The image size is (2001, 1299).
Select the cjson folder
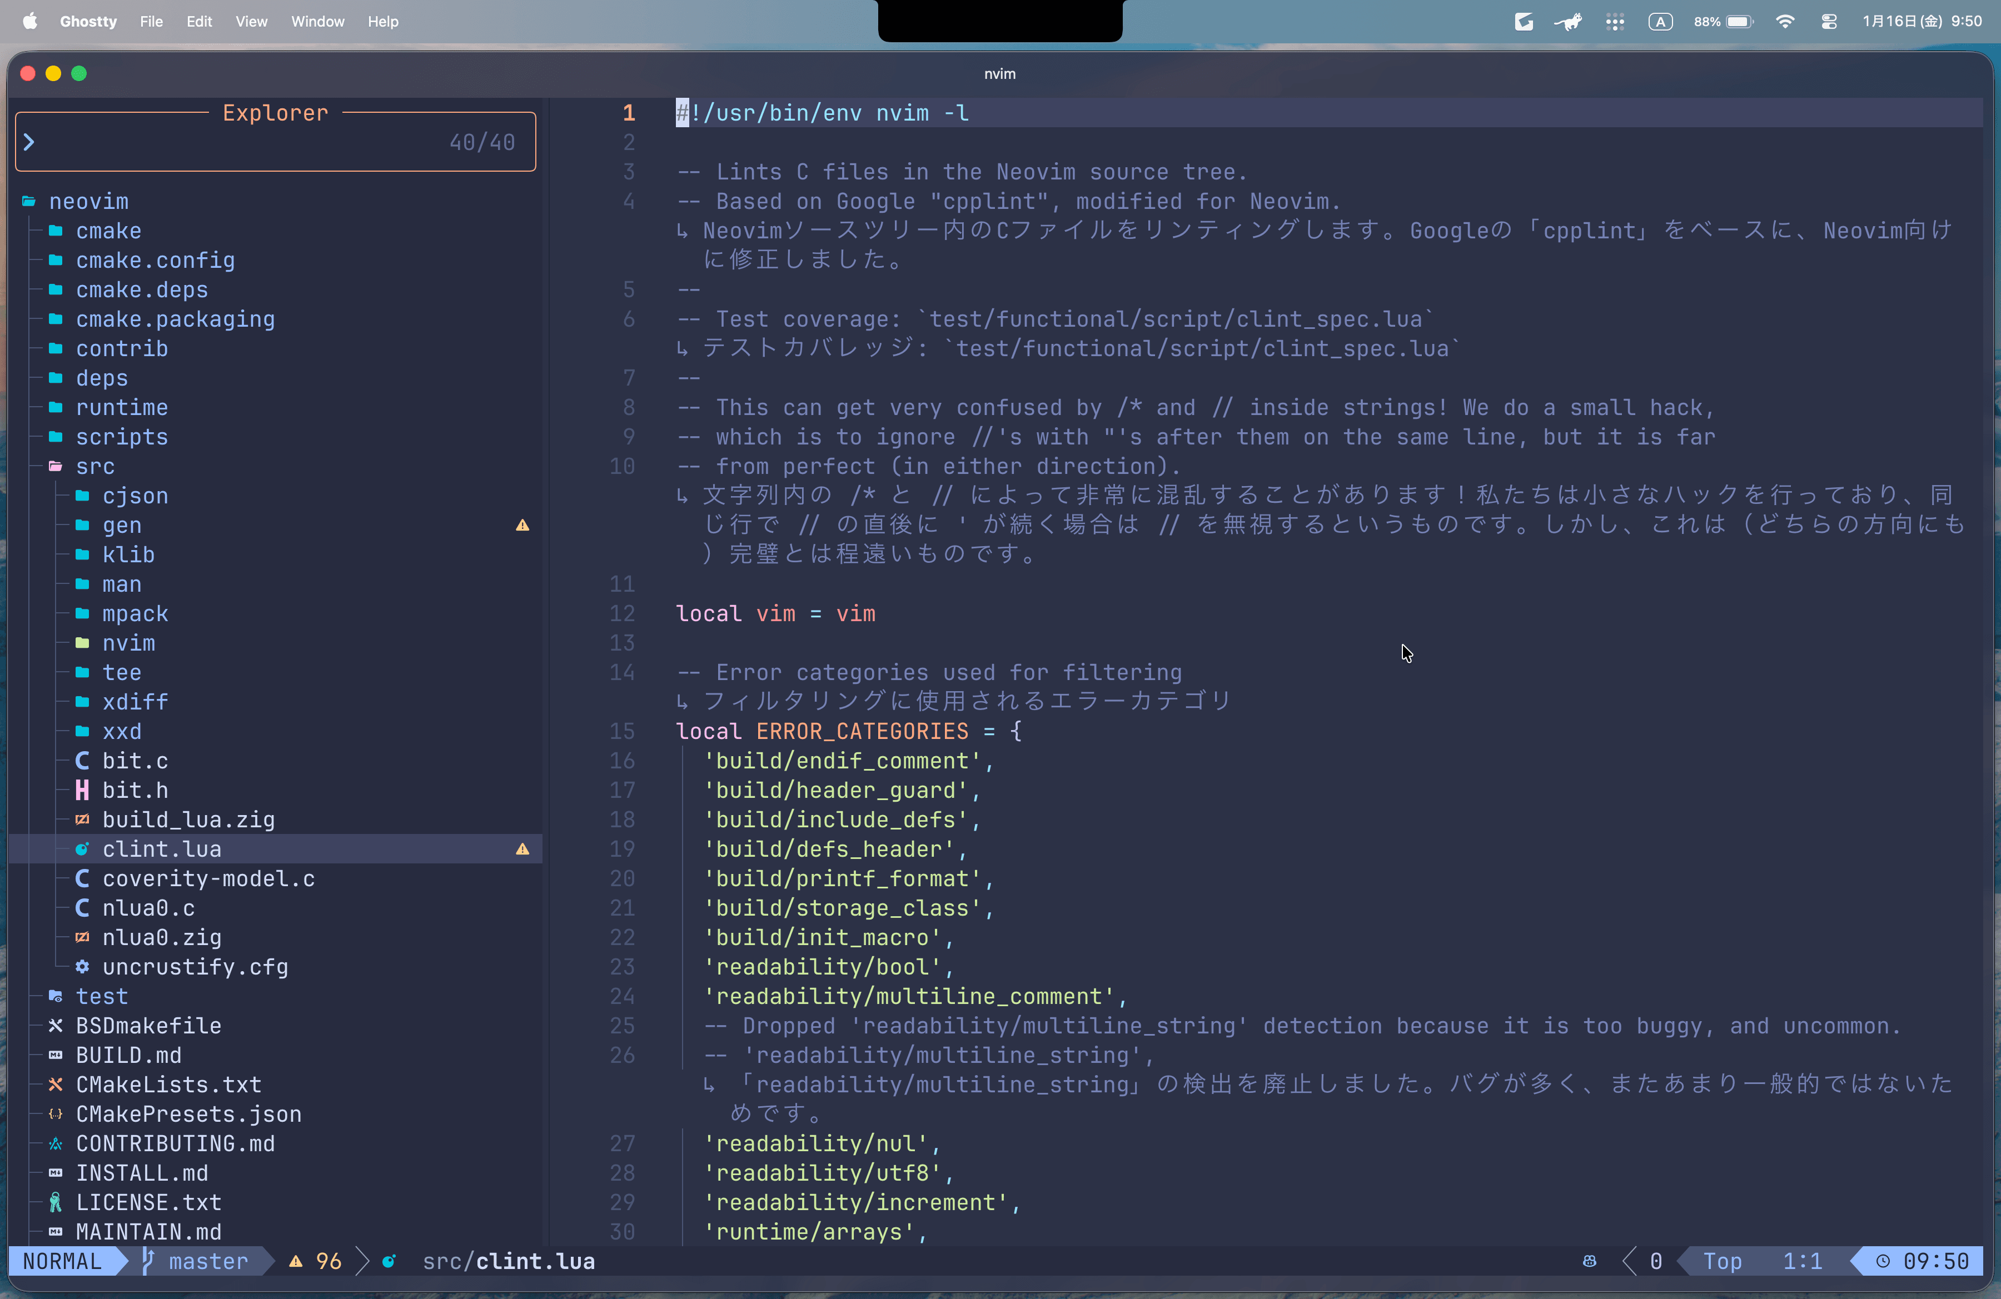point(136,496)
